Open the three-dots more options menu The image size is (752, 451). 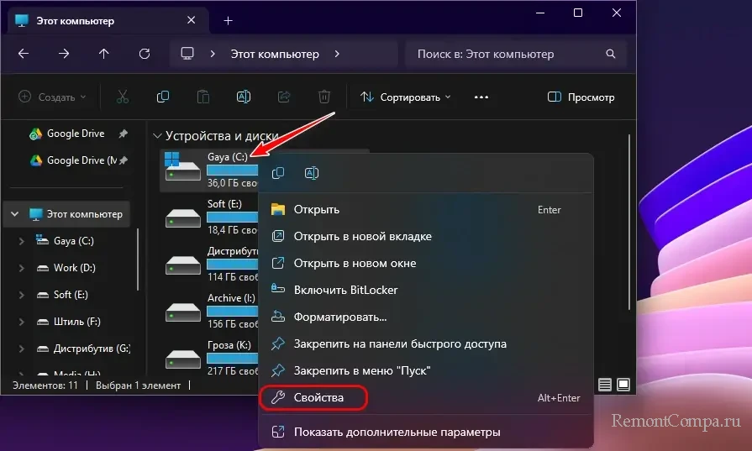(x=481, y=97)
